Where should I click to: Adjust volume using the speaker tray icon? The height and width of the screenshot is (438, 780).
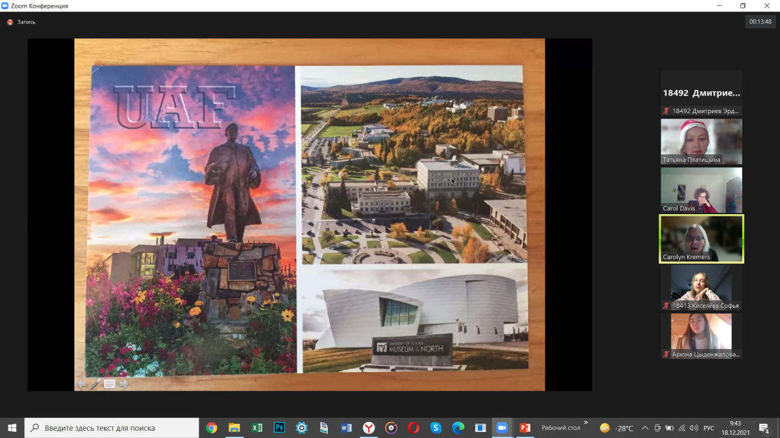point(693,428)
